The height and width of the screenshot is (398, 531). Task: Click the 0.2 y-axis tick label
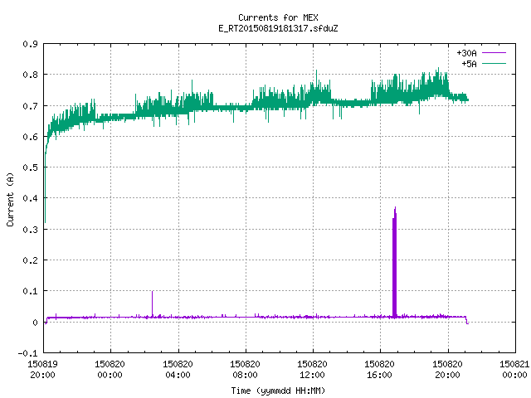tap(30, 260)
